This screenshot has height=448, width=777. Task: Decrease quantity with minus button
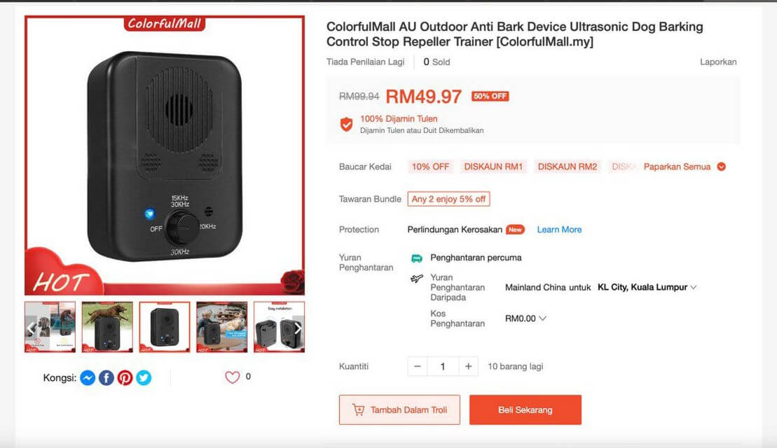click(x=418, y=366)
